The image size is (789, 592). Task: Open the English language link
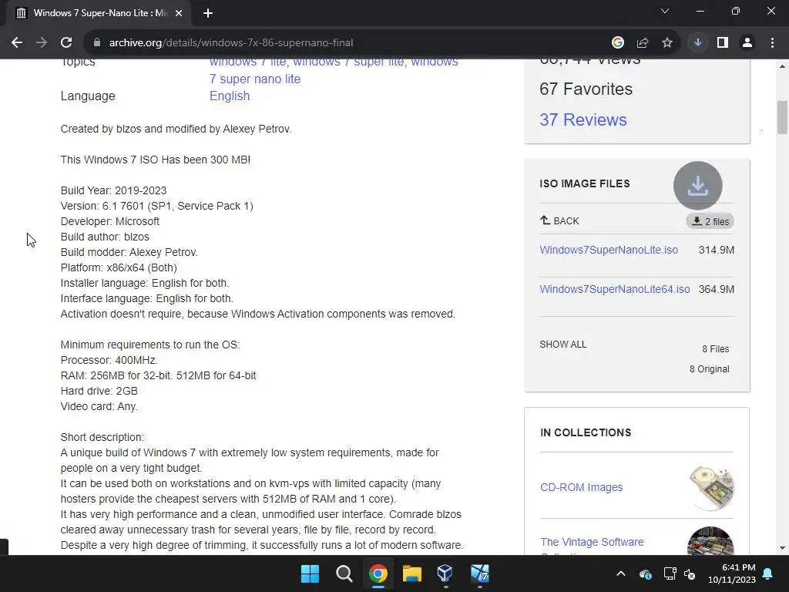coord(230,96)
